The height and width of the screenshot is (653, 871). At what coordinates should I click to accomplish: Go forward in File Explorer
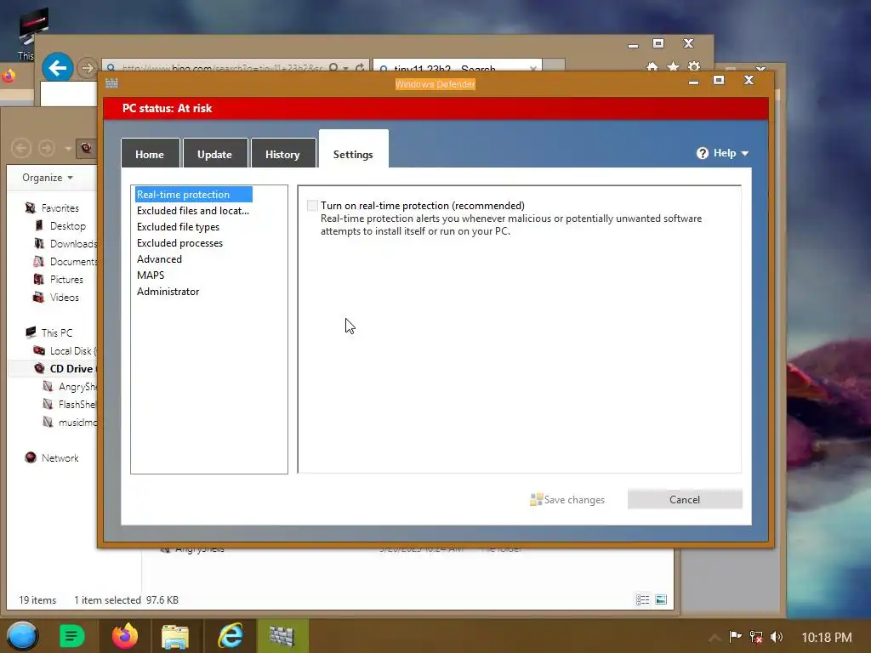click(47, 148)
